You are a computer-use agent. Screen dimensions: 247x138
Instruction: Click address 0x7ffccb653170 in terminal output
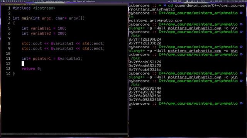click(145, 66)
